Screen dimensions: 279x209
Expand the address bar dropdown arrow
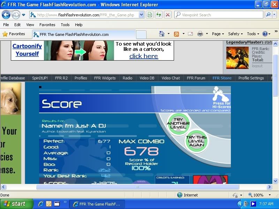[x=141, y=15]
